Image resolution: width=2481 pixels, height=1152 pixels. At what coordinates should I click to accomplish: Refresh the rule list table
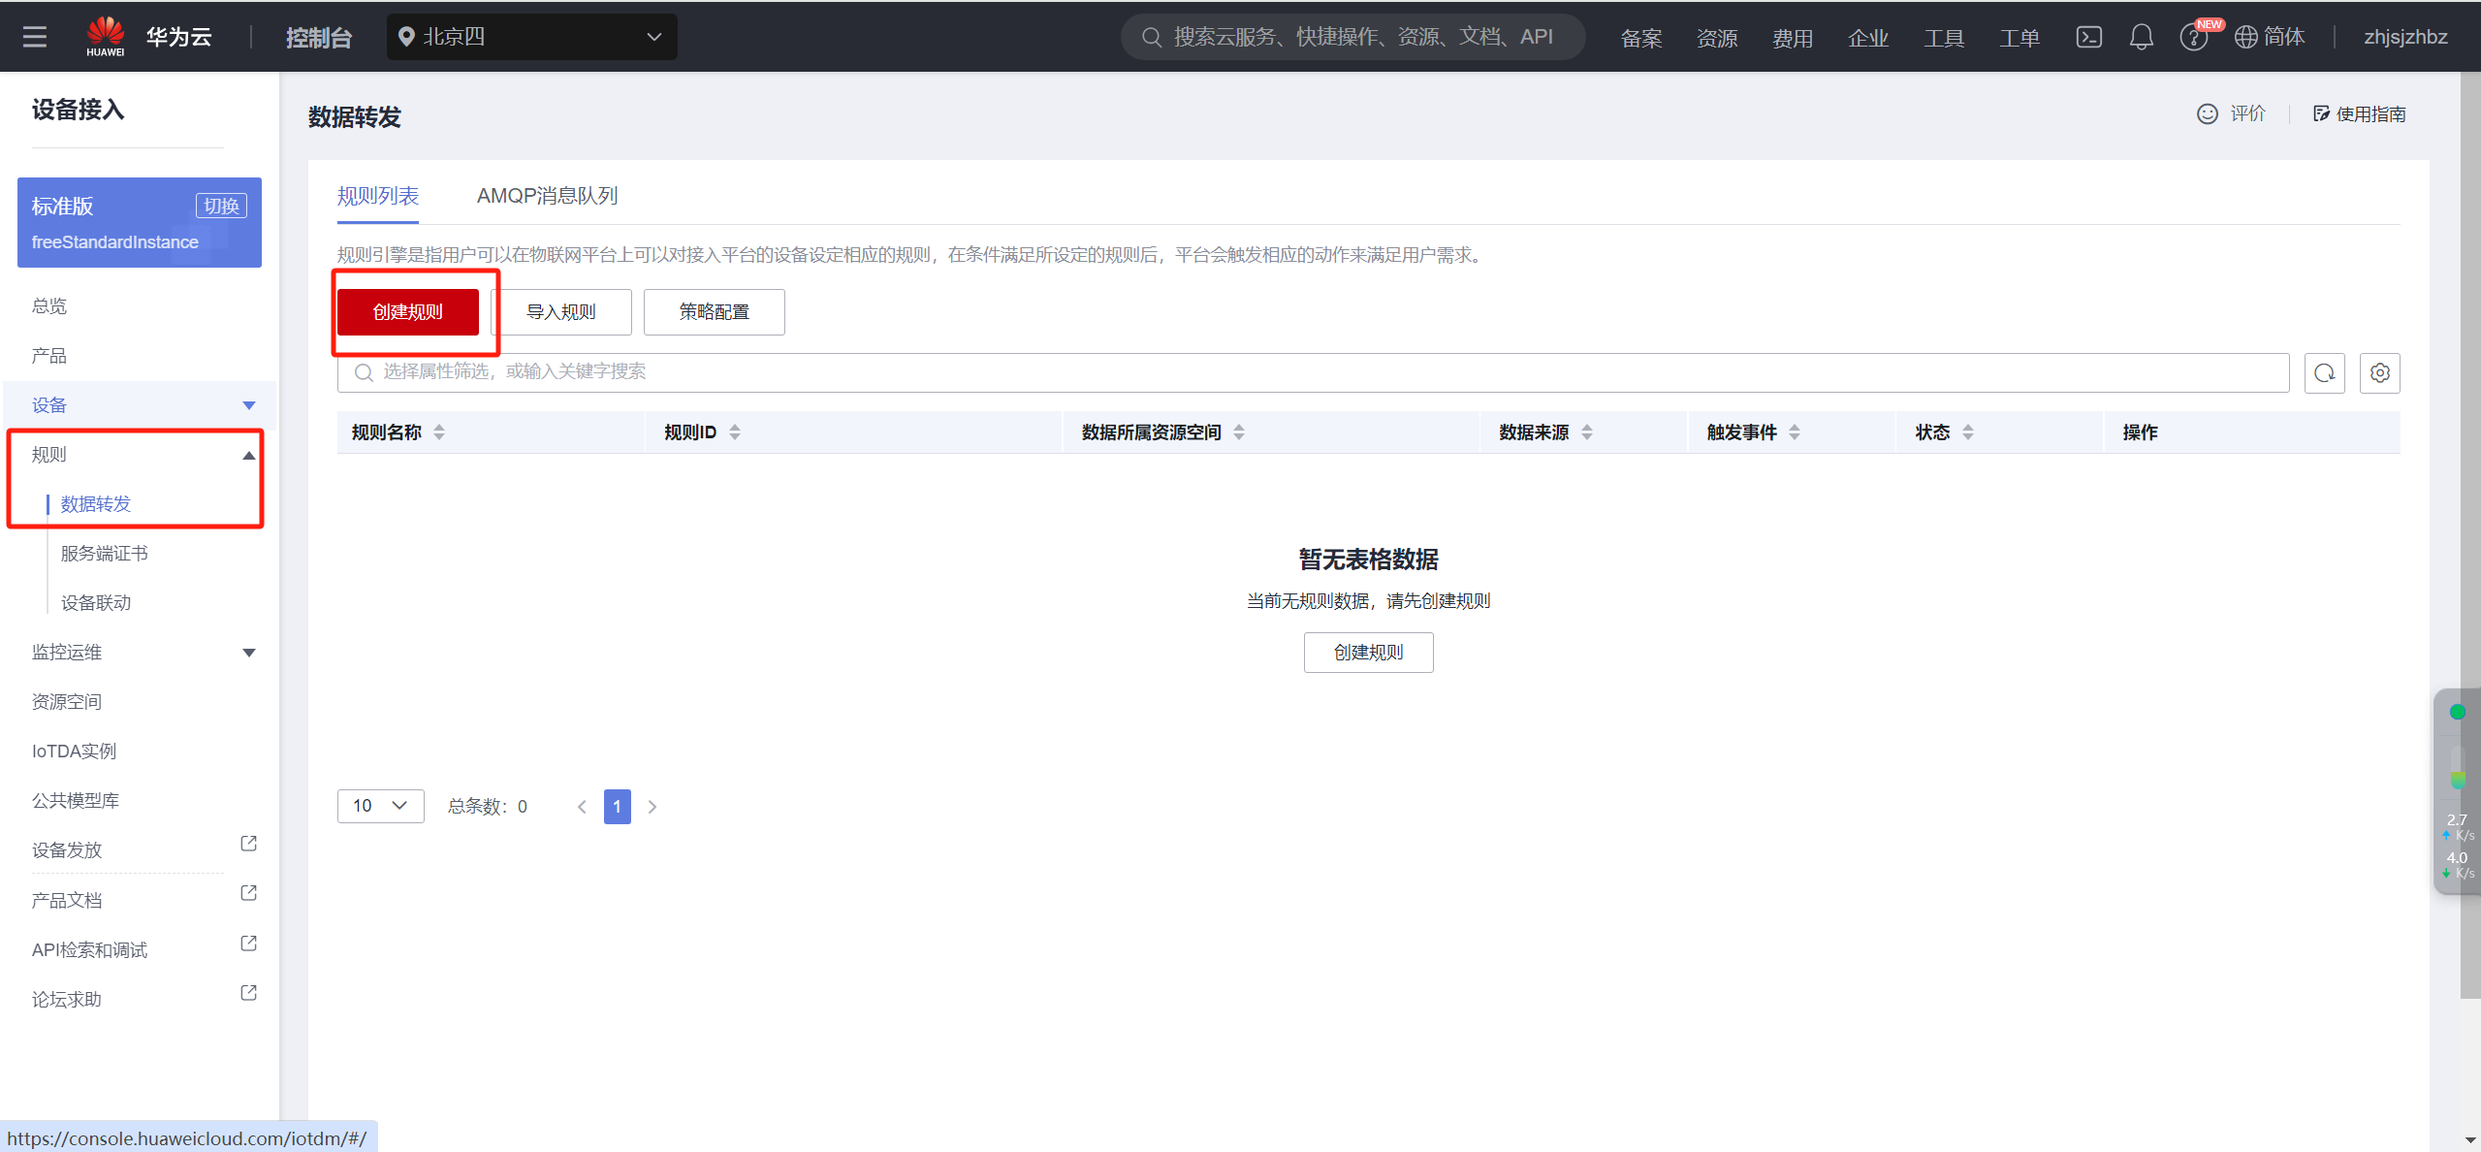[2324, 372]
